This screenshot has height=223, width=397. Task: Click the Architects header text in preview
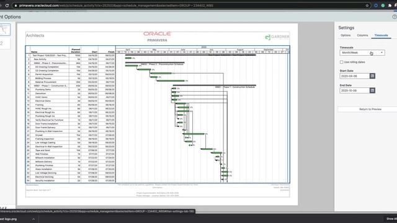pyautogui.click(x=35, y=35)
